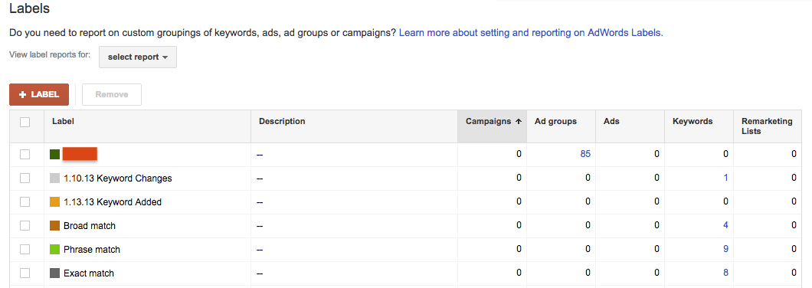The height and width of the screenshot is (288, 812).
Task: Select the Exact match row checkbox
Action: [25, 273]
